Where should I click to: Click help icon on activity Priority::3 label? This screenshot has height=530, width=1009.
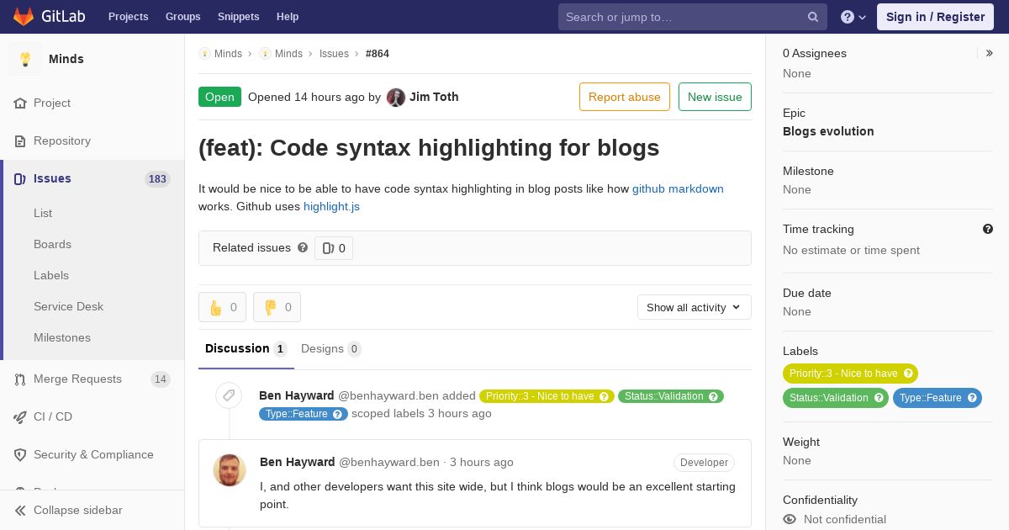[x=605, y=396]
